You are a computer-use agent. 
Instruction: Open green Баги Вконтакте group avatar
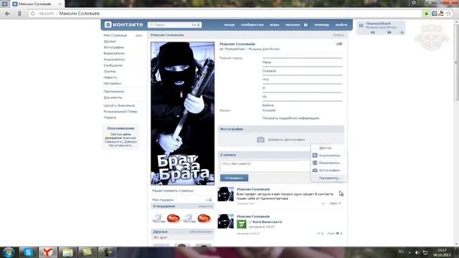pyautogui.click(x=242, y=224)
